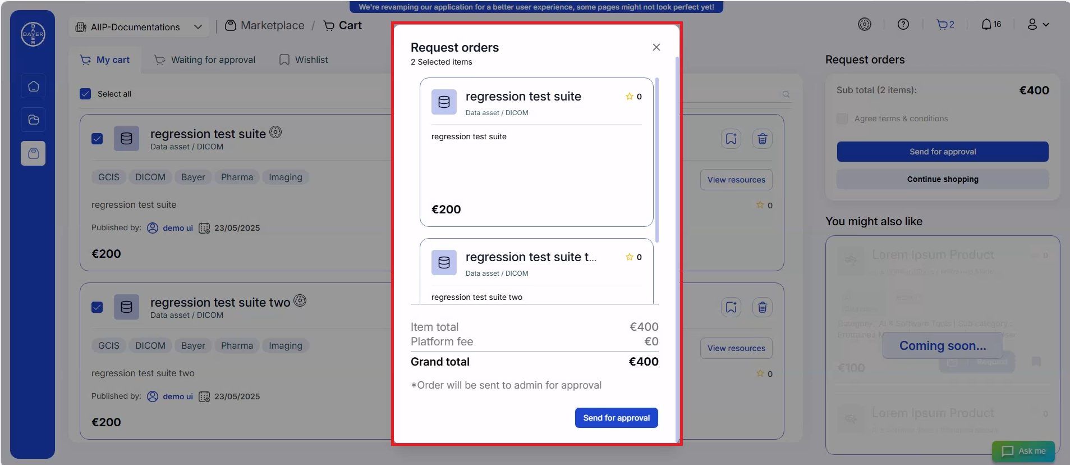1070x465 pixels.
Task: Switch to Waiting for approval tab
Action: tap(205, 60)
